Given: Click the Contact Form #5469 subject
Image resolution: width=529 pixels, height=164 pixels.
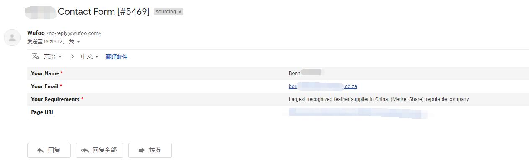Looking at the screenshot, I should 104,12.
